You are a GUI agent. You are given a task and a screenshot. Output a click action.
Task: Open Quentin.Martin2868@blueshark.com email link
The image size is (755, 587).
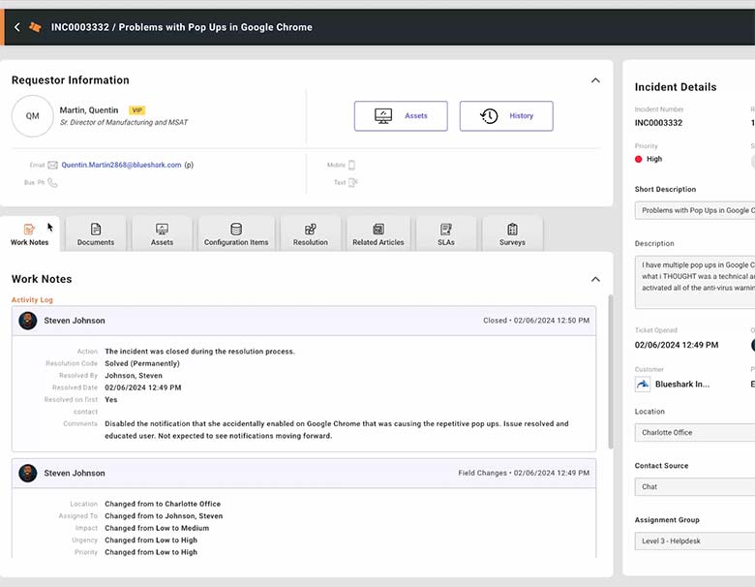(x=121, y=165)
